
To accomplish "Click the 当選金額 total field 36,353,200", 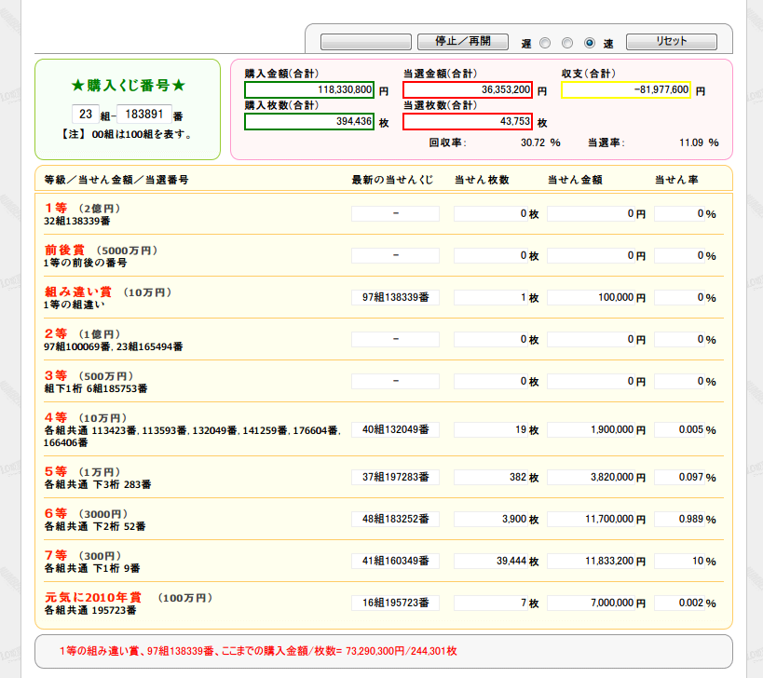I will (x=468, y=90).
